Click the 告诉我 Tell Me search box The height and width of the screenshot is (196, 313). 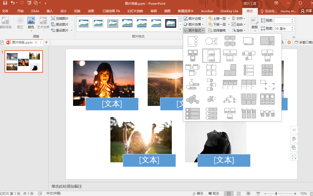[269, 11]
